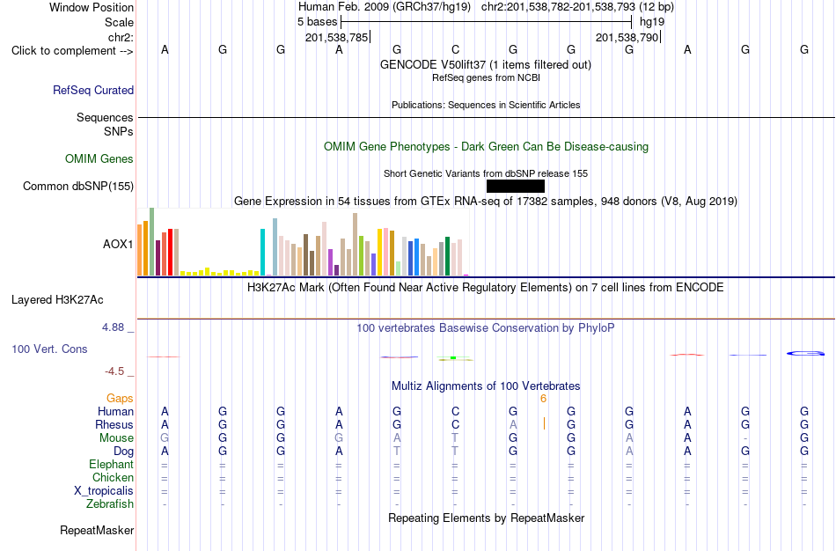Image resolution: width=836 pixels, height=551 pixels.
Task: Select the Gaps row label
Action: pos(120,399)
